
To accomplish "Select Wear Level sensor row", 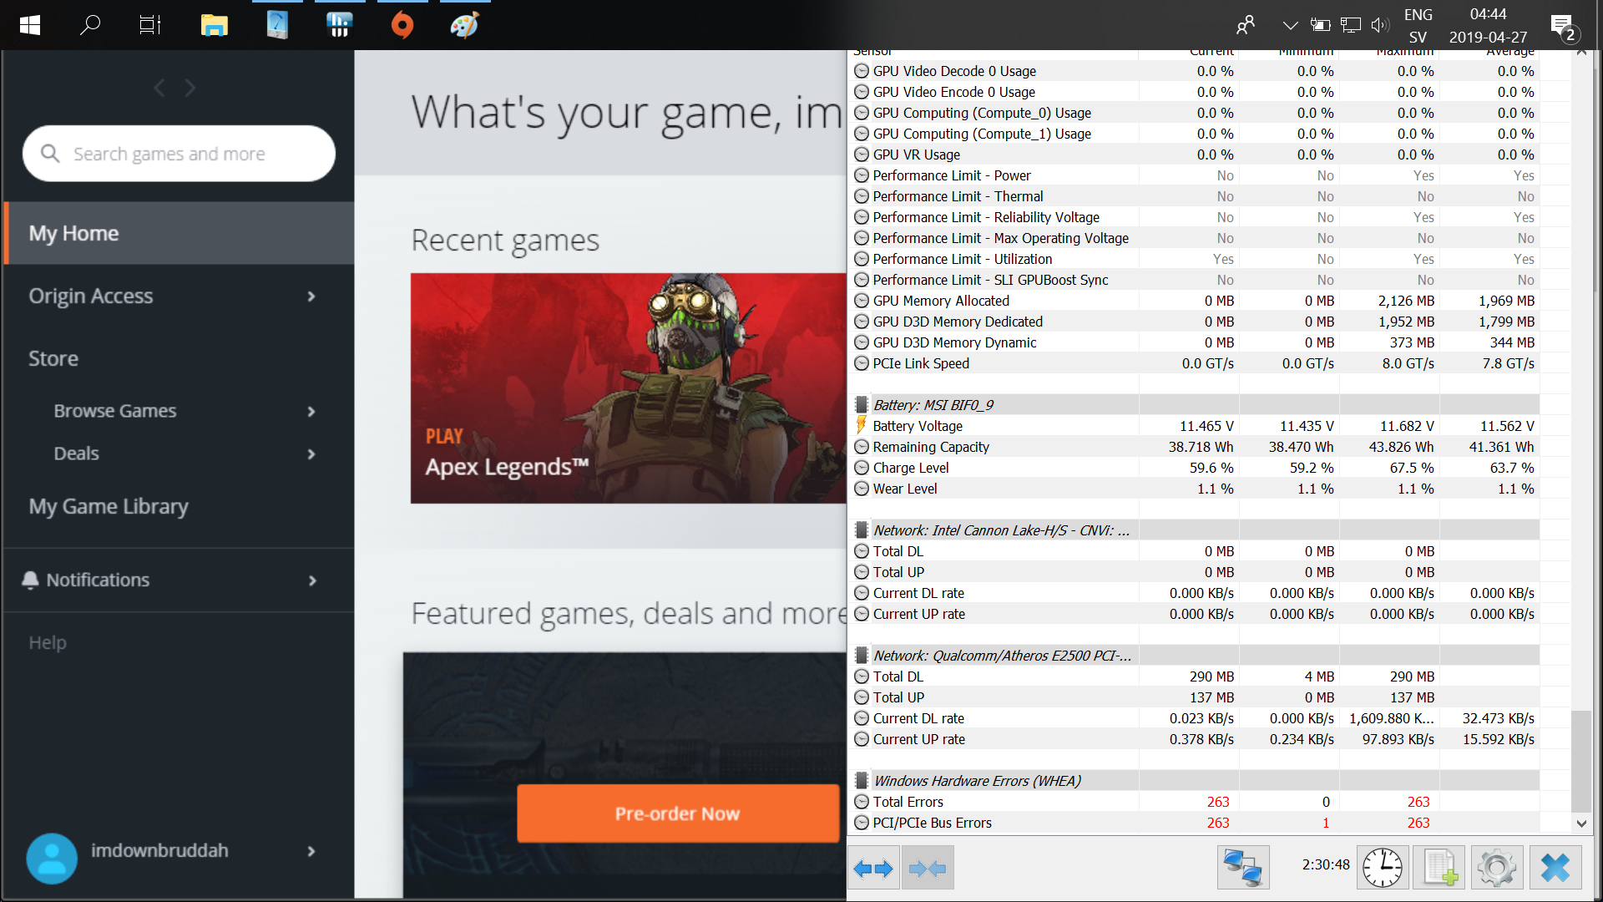I will click(1196, 489).
